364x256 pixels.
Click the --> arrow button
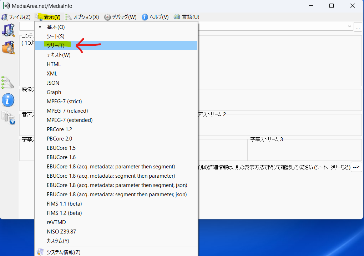point(357,167)
